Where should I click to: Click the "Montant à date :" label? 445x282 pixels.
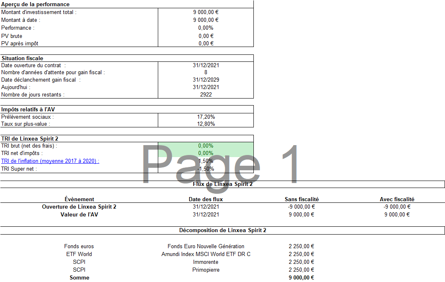click(21, 20)
